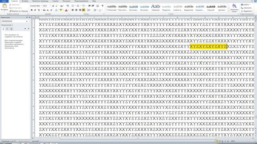
Task: Click the Copy (Копировать) button
Action: click(x=16, y=8)
